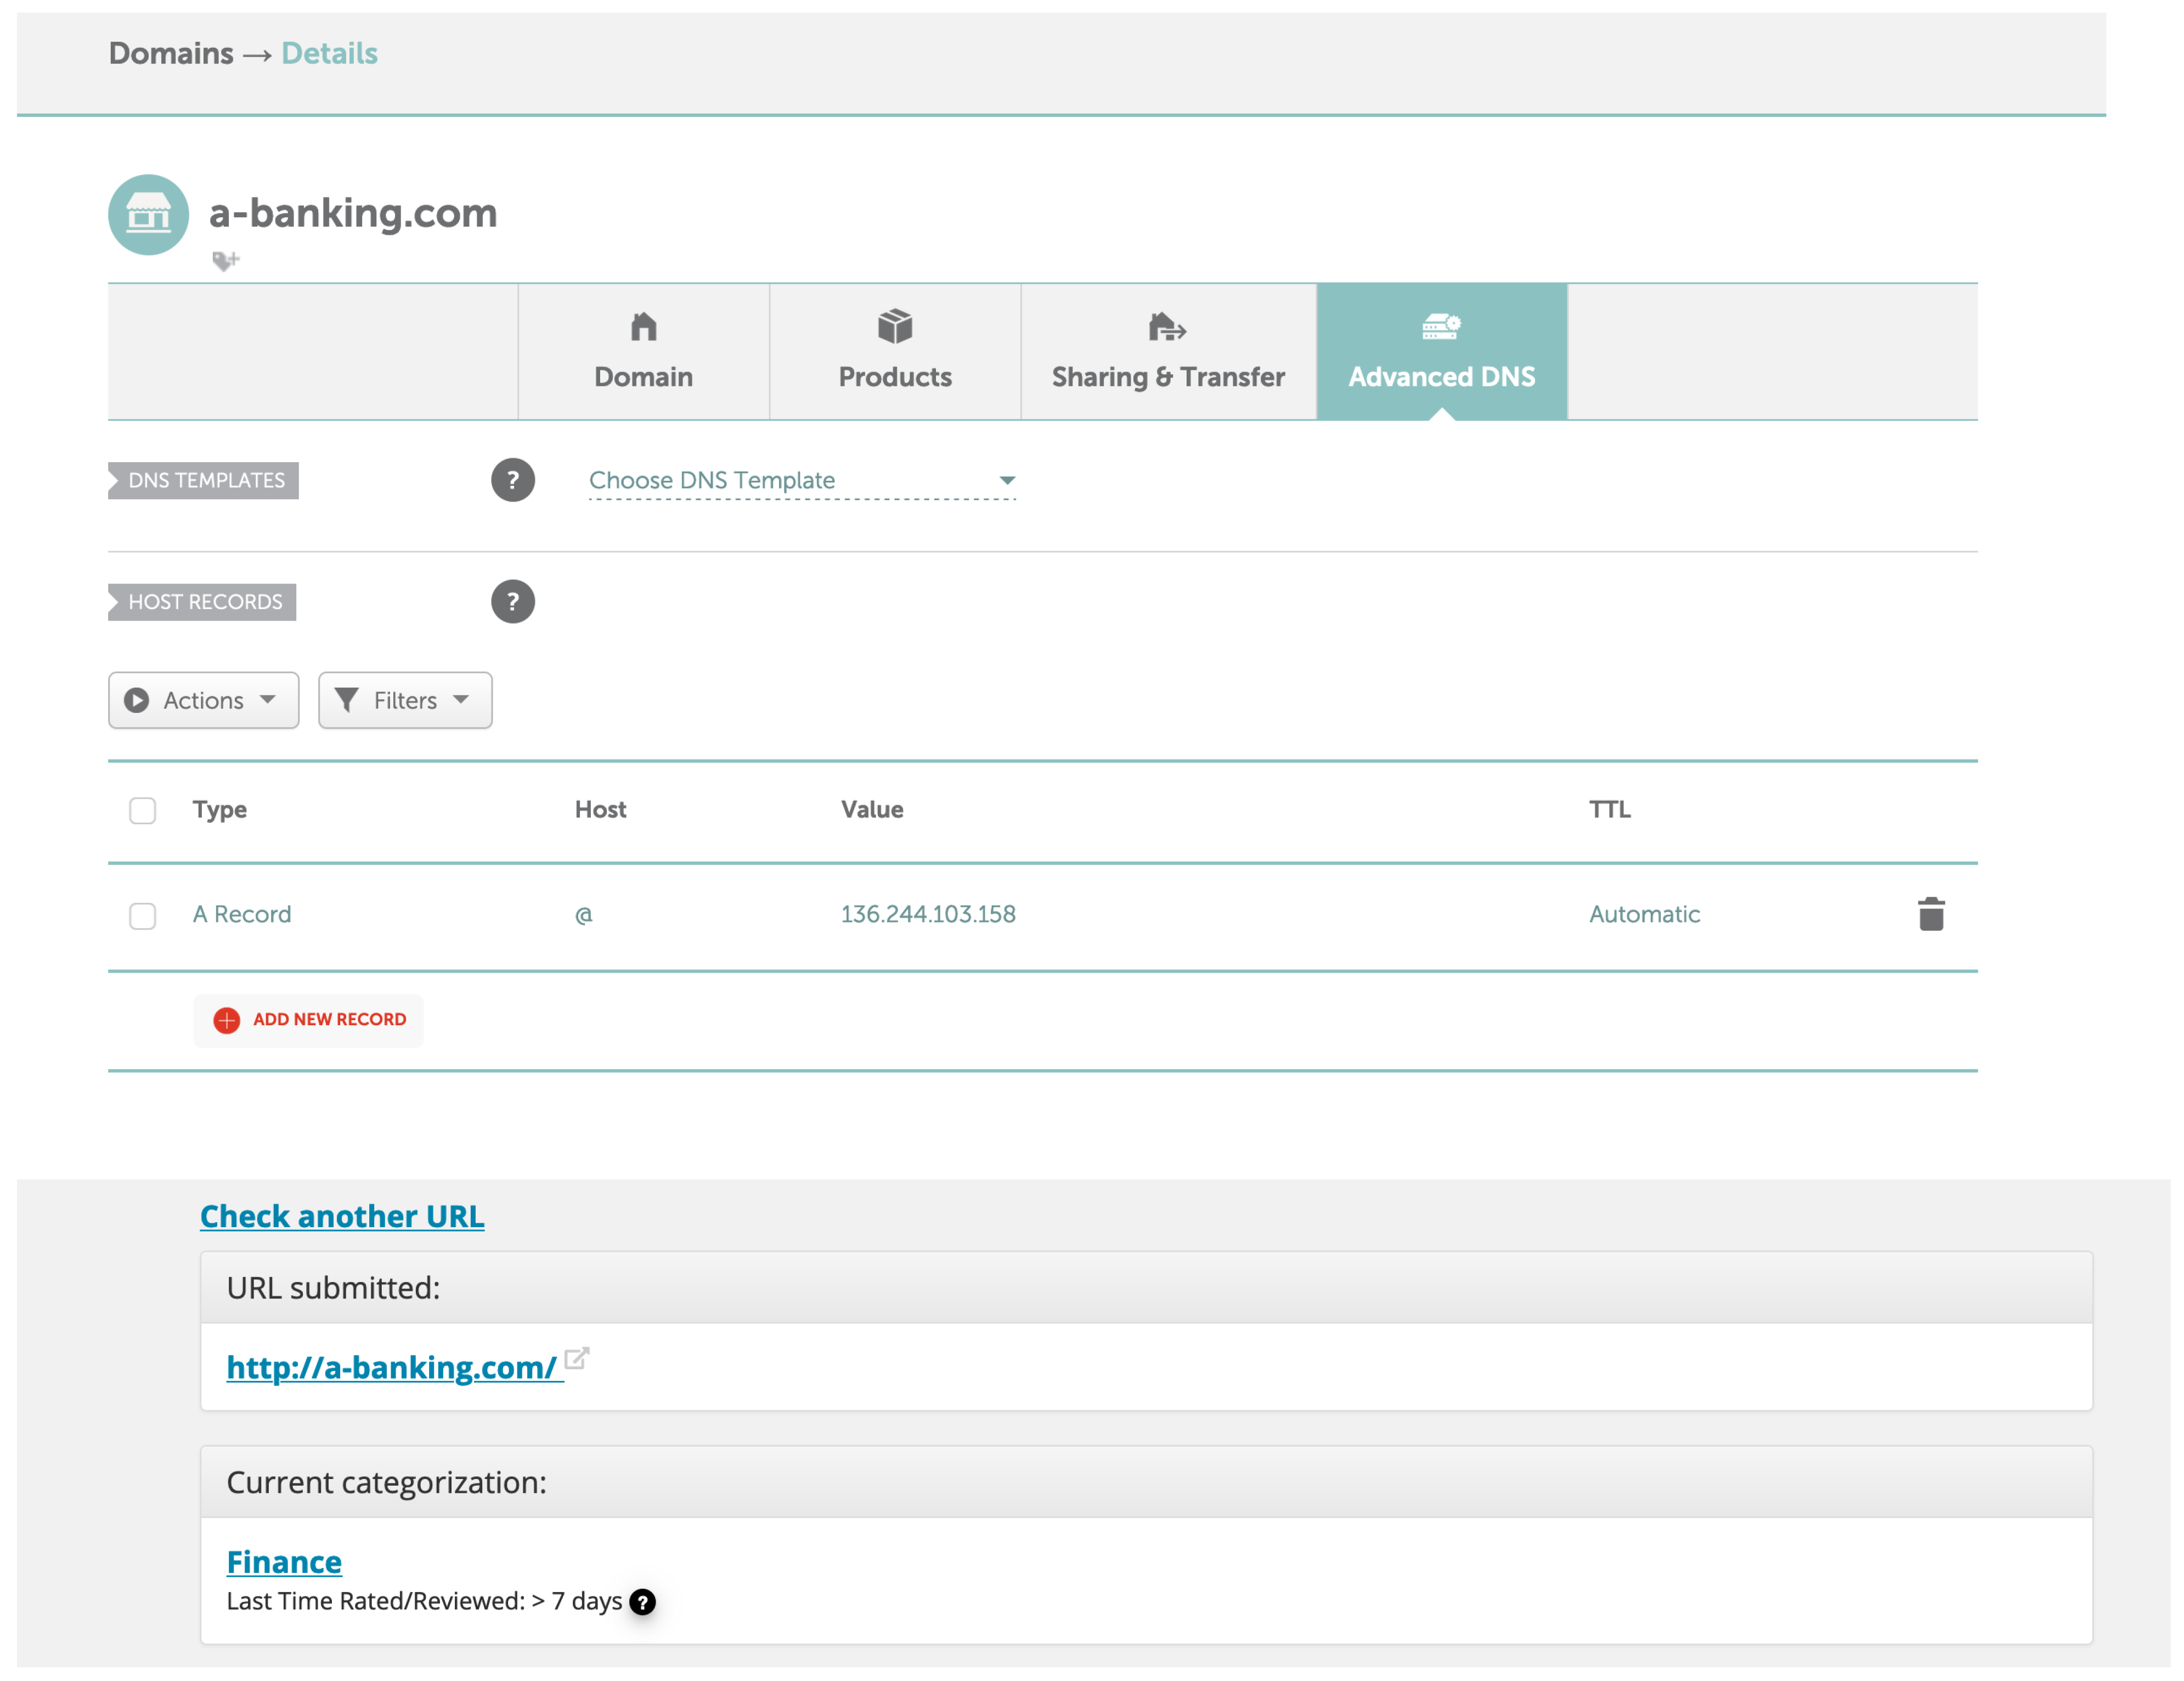Click the external link icon after the URL

(x=577, y=1359)
